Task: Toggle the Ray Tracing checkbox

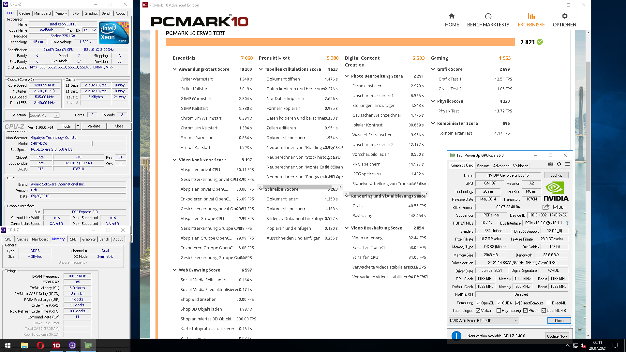Action: point(499,311)
